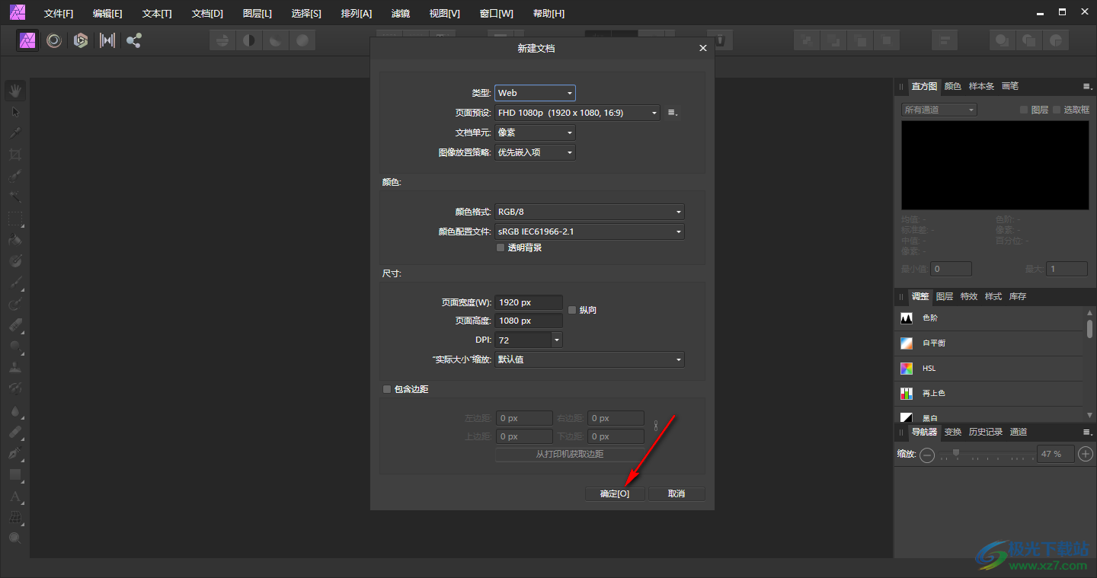
Task: Click the Navigator zoom slider handle
Action: coord(956,453)
